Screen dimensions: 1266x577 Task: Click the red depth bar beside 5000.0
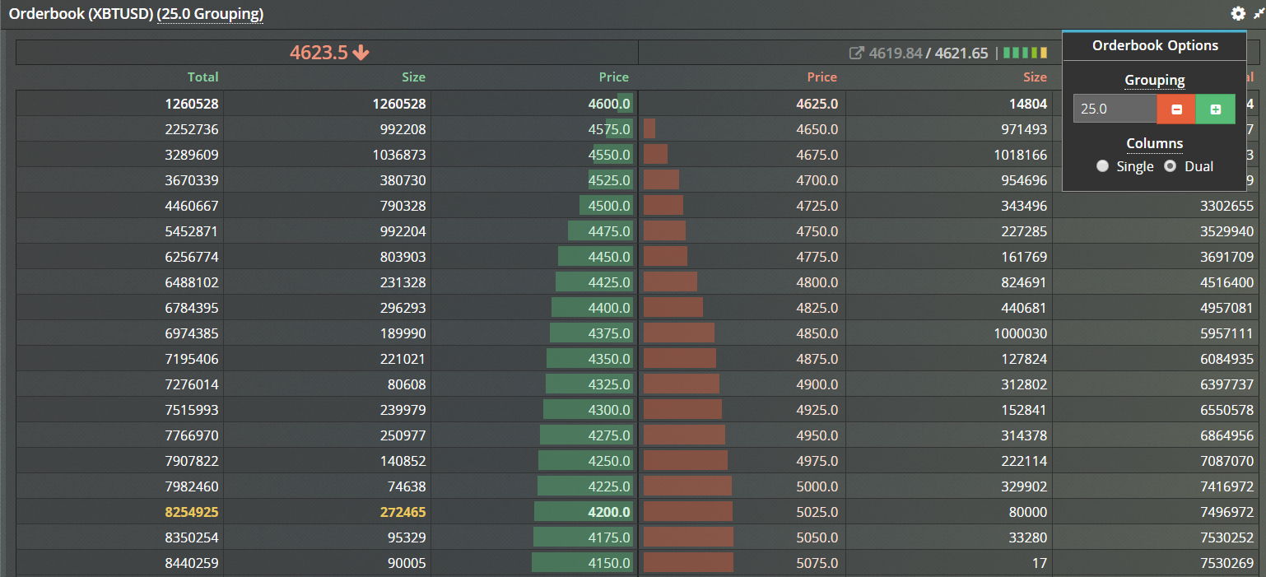tap(687, 486)
